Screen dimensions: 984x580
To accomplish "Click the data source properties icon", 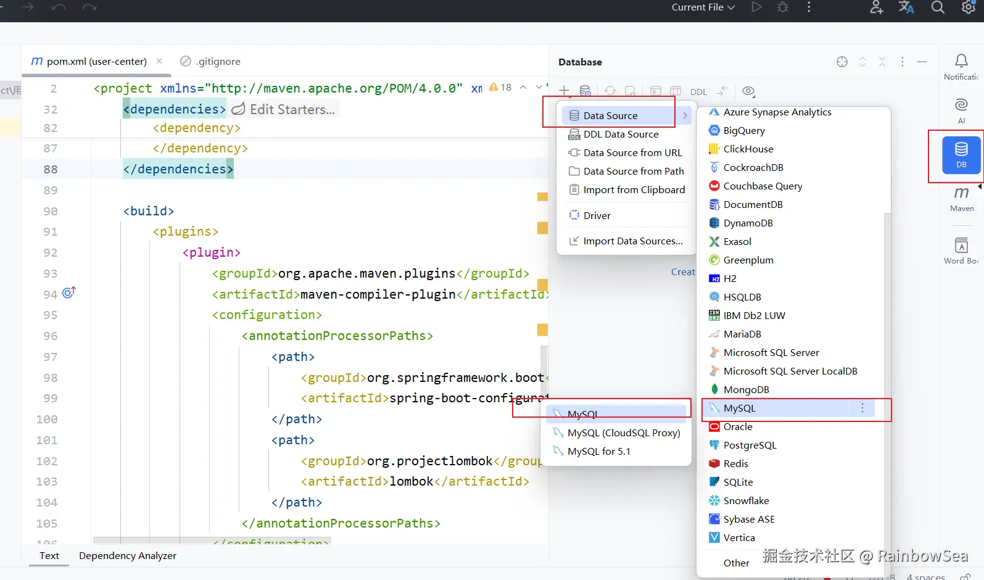I will coord(585,91).
